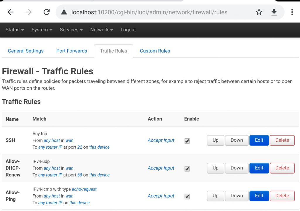The image size is (300, 211).
Task: Click the site security warning icon
Action: (x=64, y=12)
